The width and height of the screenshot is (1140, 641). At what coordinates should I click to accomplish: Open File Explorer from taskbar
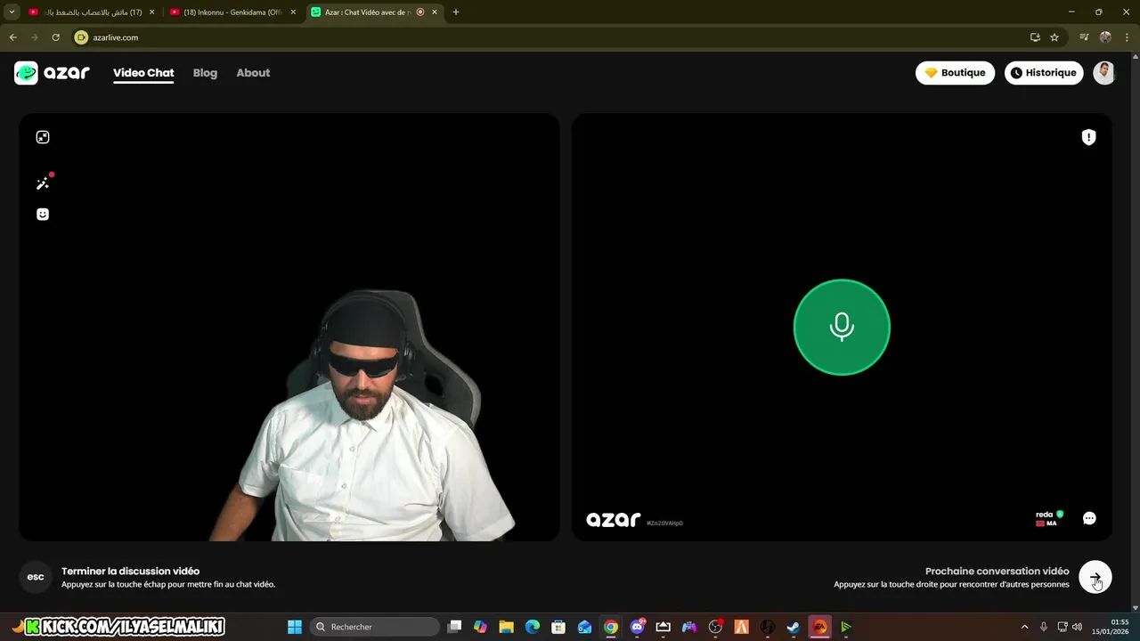(506, 627)
